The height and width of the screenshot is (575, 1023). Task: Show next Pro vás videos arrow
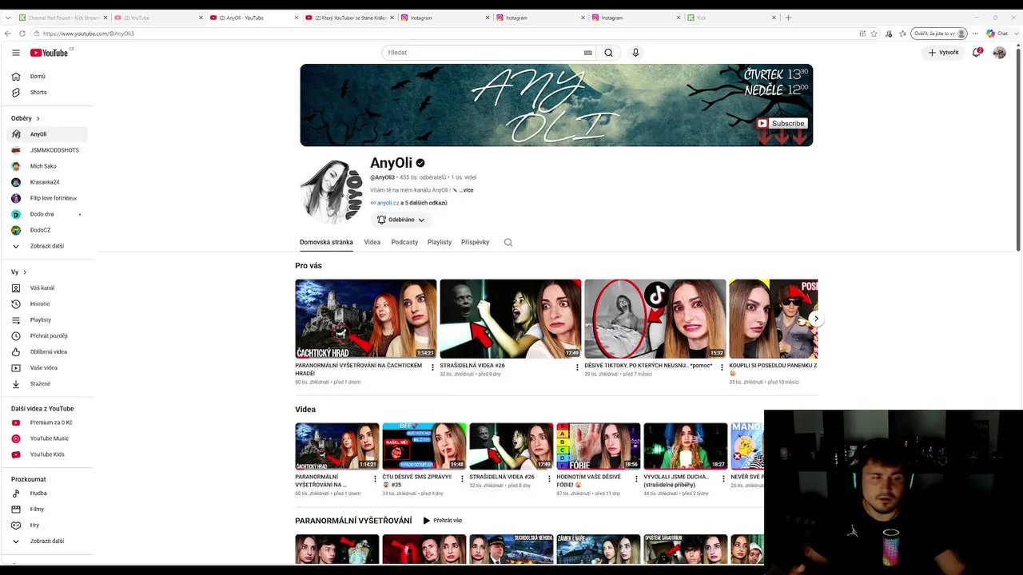coord(815,319)
